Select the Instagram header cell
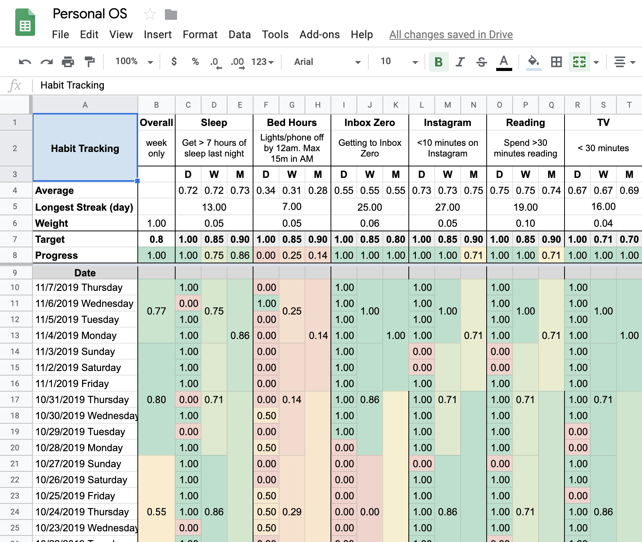 point(448,123)
